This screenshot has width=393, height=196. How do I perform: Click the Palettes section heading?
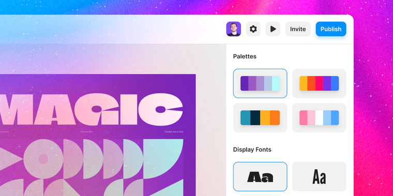pos(245,57)
